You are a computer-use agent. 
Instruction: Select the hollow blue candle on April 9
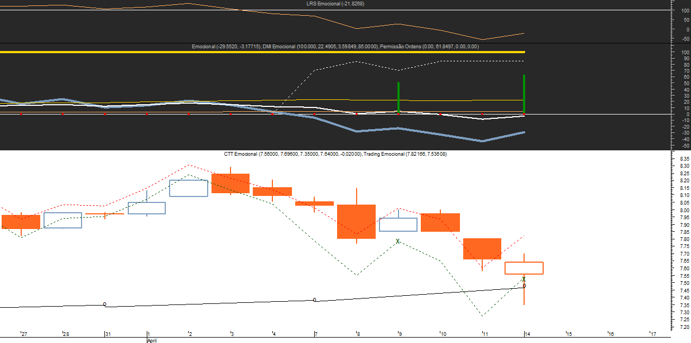point(398,225)
